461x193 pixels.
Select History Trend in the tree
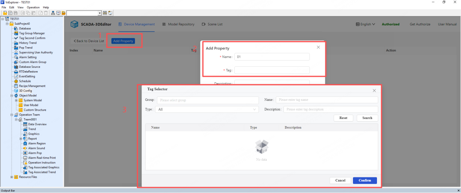coord(28,43)
